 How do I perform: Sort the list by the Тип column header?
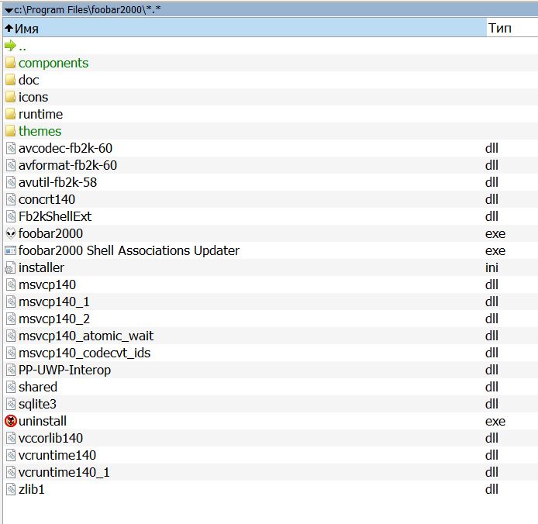[500, 28]
